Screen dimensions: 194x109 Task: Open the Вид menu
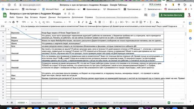point(26,17)
